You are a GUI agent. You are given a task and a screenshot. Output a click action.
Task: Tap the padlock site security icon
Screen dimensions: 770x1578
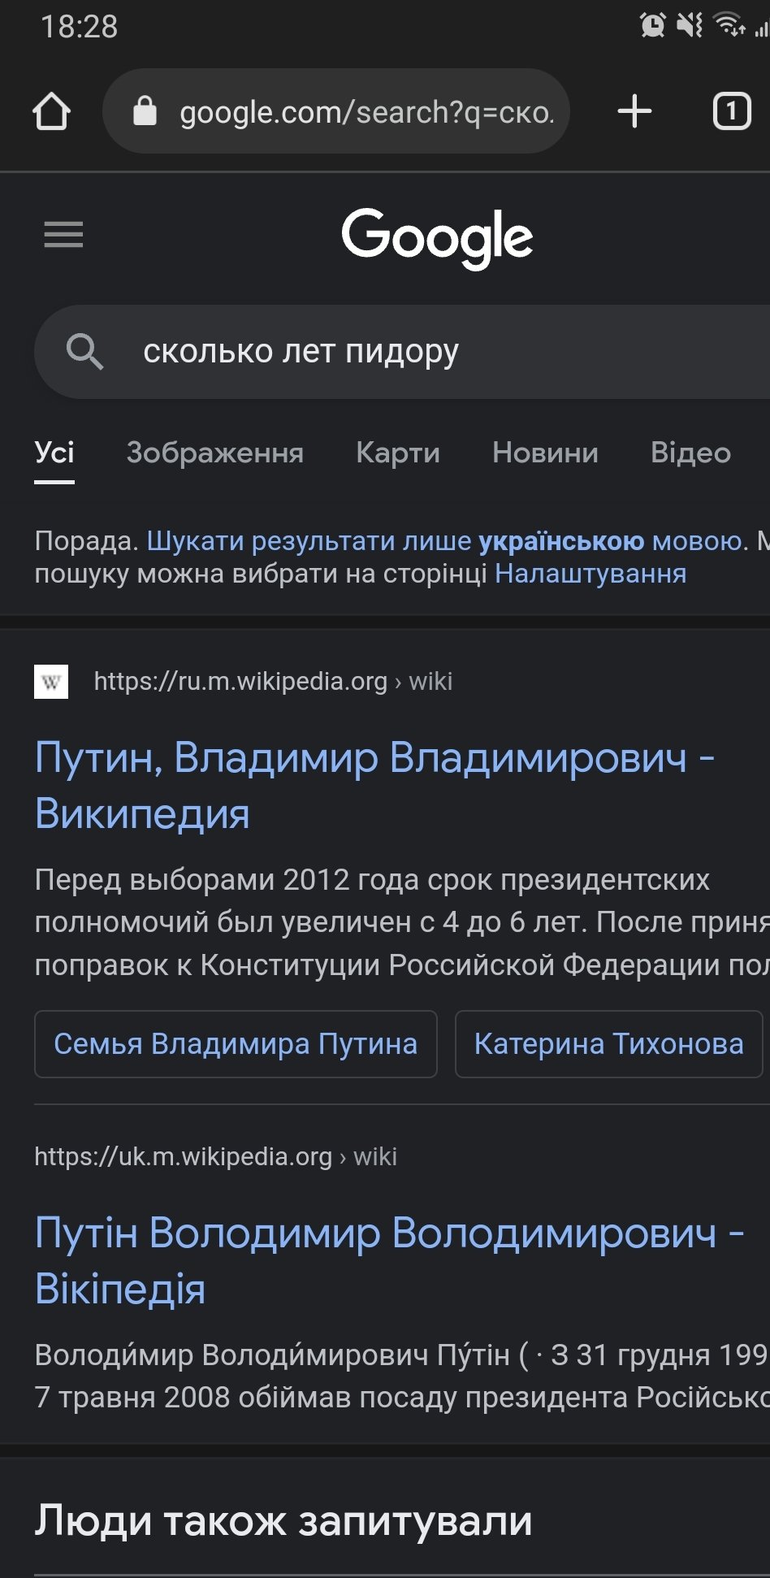145,111
